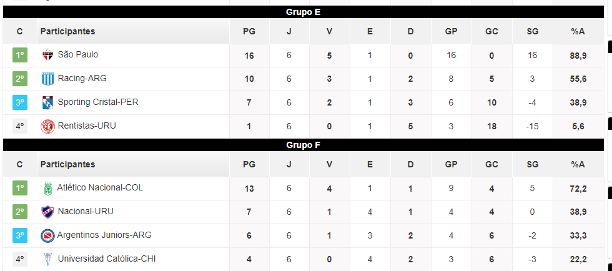Click the Racing-ARG club crest icon
This screenshot has width=612, height=271.
click(x=47, y=79)
